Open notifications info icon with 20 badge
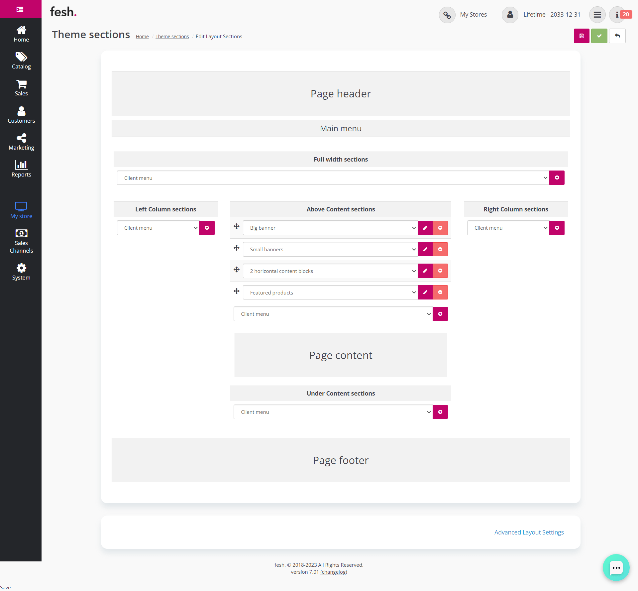The image size is (638, 591). [618, 15]
